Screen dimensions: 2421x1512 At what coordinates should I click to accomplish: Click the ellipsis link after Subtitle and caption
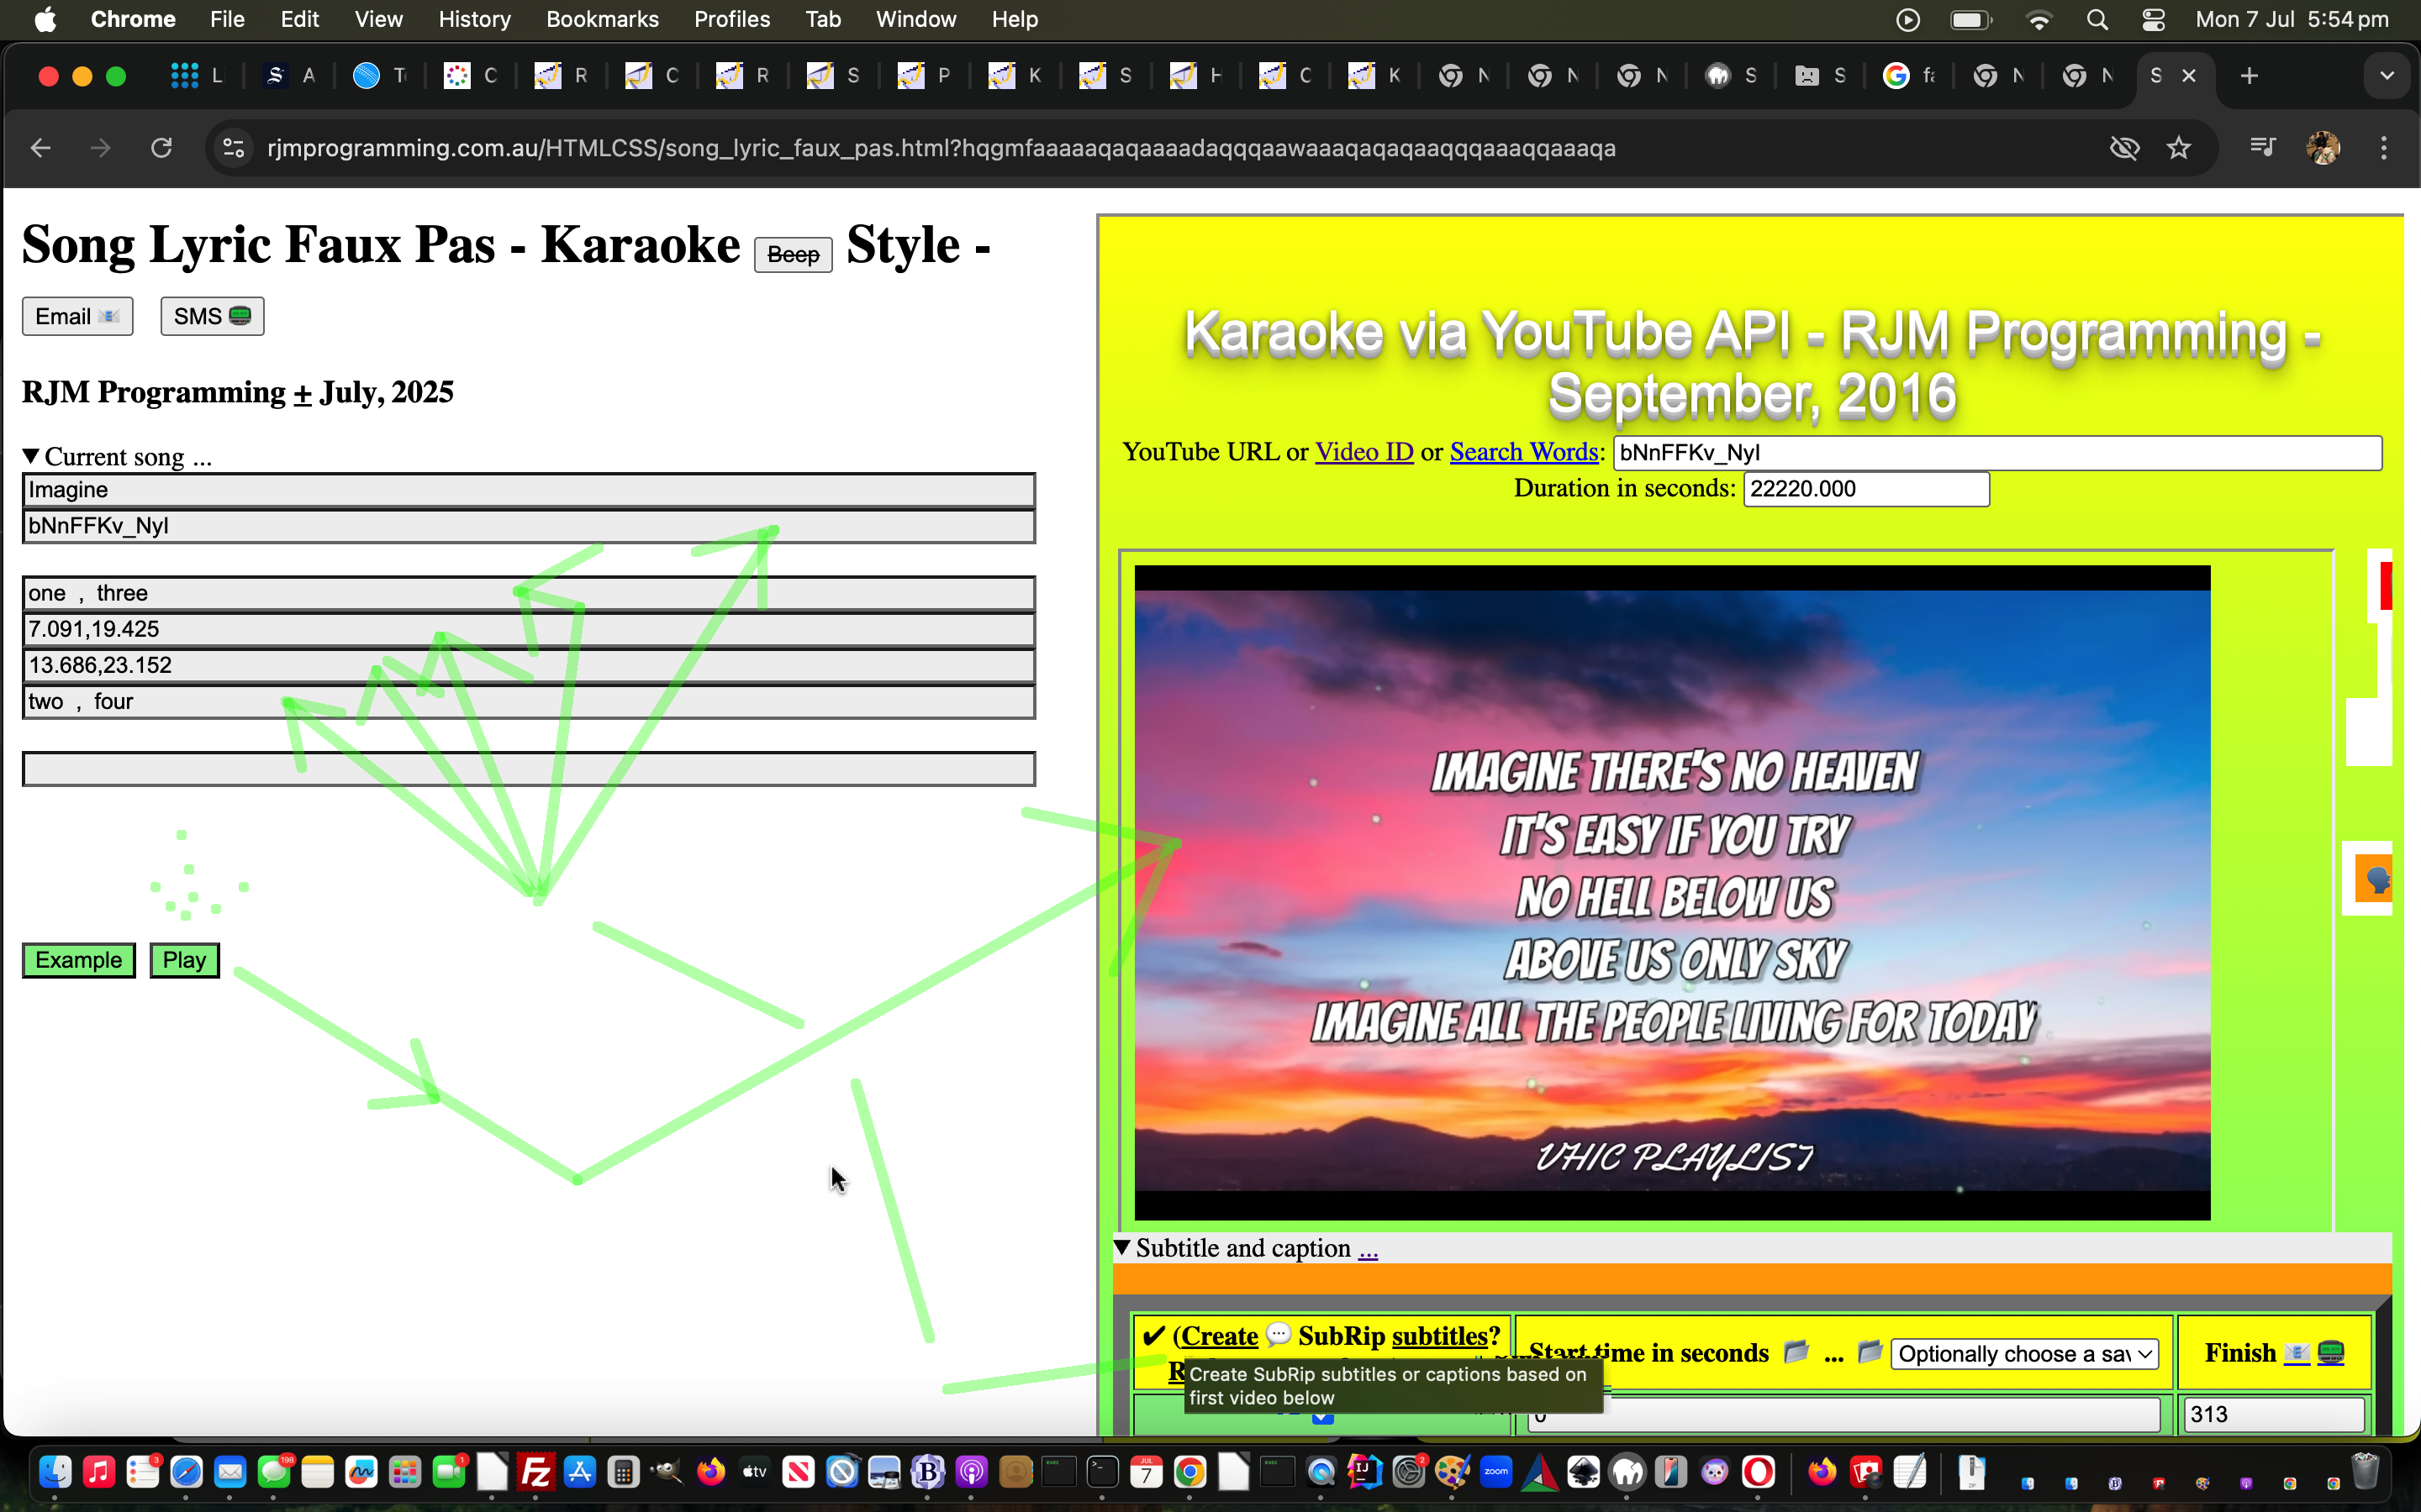click(1368, 1248)
